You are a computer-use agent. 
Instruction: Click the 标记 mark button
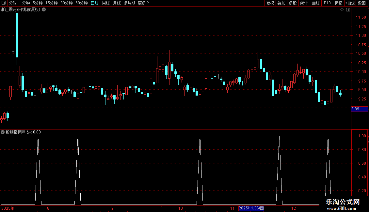click(338, 3)
